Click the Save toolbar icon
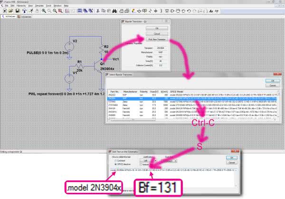Image resolution: width=285 pixels, height=199 pixels. tap(17, 10)
